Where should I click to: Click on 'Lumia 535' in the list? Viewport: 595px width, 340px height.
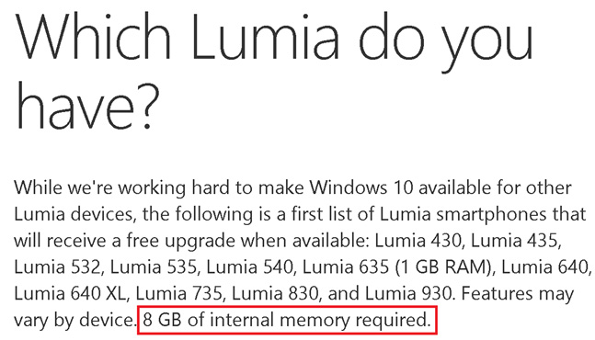pos(154,267)
